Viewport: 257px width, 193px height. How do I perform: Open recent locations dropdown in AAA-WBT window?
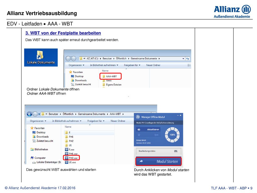pos(39,114)
